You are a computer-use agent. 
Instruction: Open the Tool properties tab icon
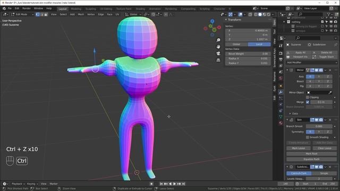(281, 46)
